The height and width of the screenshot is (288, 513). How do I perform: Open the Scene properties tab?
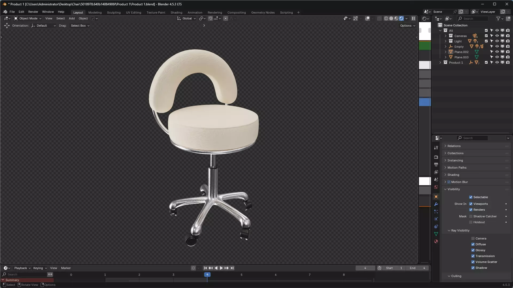coord(436,180)
